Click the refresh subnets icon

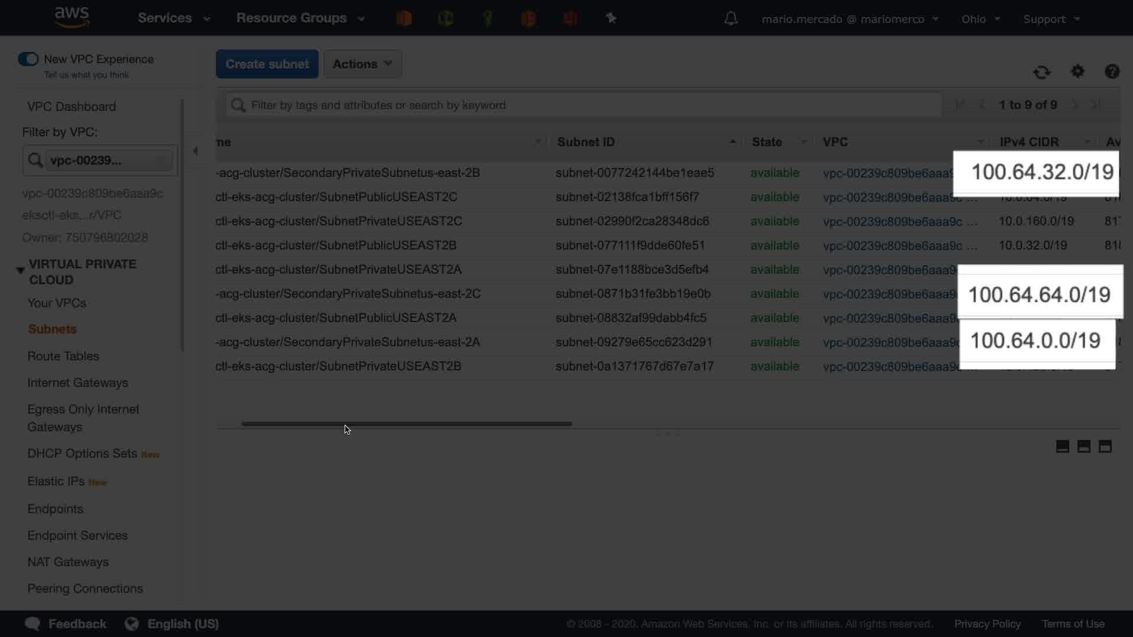point(1042,72)
